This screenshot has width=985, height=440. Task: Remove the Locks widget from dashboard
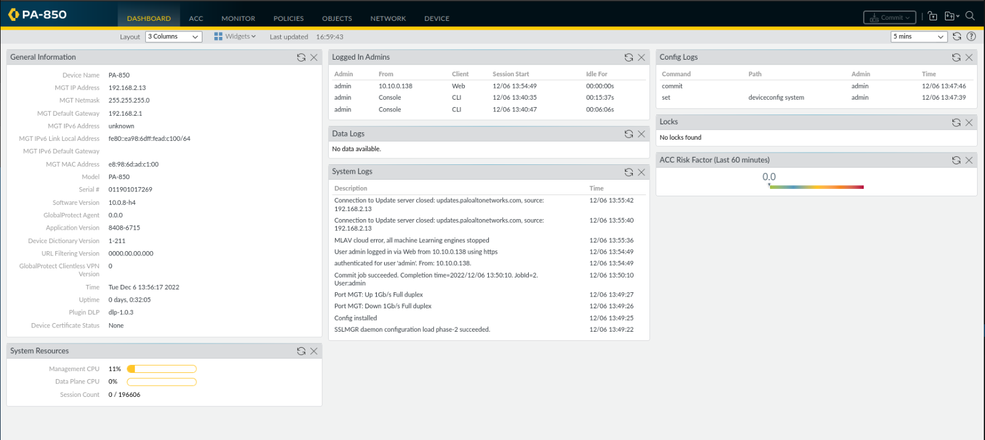[x=969, y=122]
